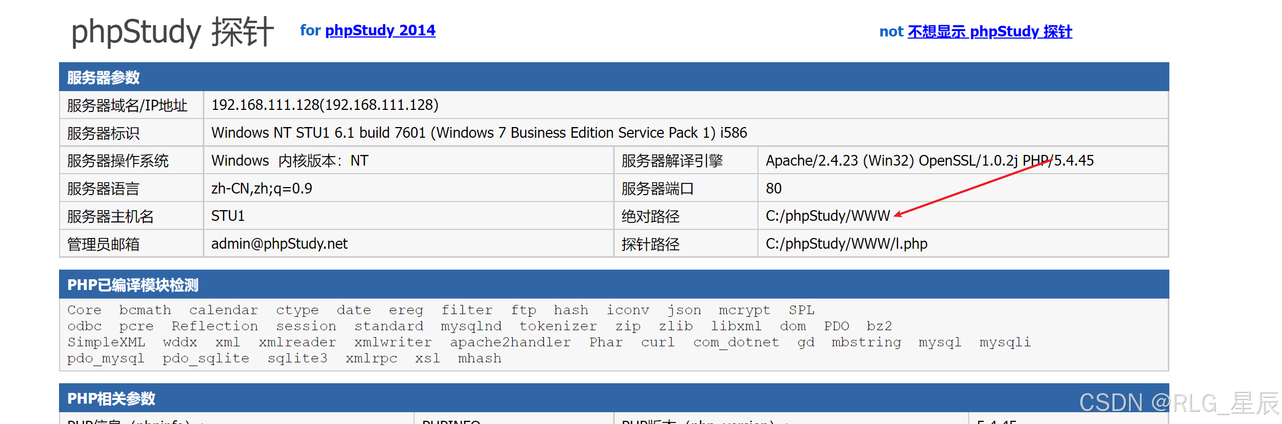Select the admin@phpStudy.net email value
The width and height of the screenshot is (1282, 424).
point(279,244)
